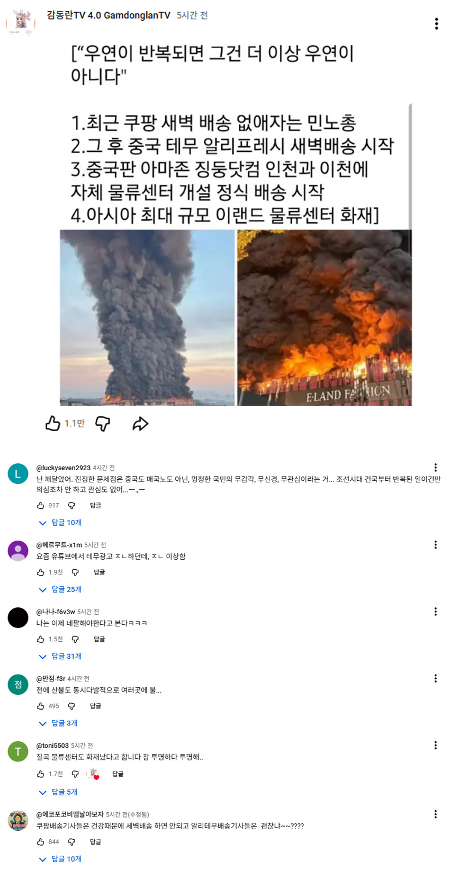
Task: Like the GamdonglanTV community post
Action: coord(52,424)
